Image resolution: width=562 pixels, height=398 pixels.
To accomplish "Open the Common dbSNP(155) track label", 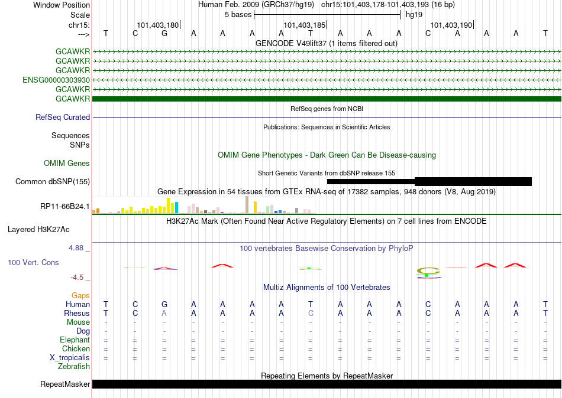I will (53, 181).
